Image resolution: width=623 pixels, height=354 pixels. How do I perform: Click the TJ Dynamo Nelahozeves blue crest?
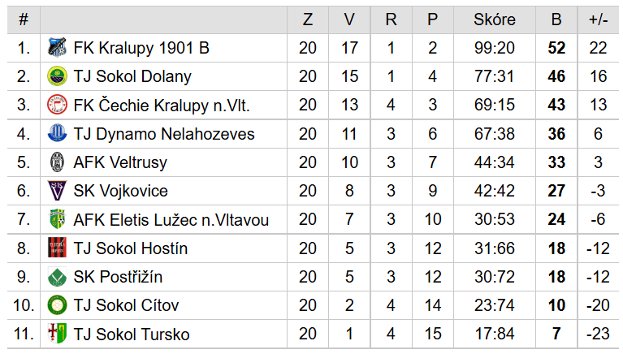(57, 133)
